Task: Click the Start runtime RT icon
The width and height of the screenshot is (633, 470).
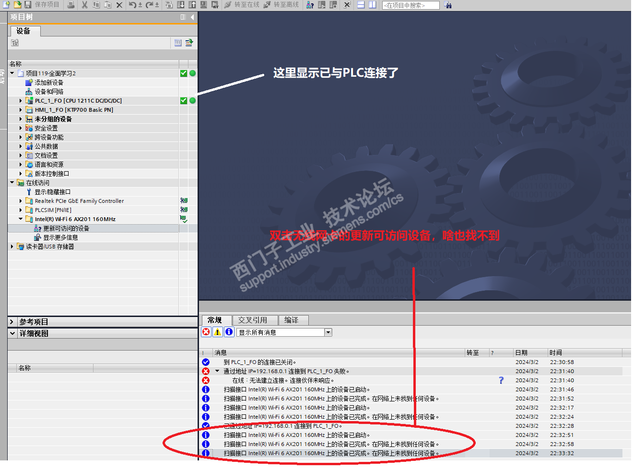Action: pos(215,5)
